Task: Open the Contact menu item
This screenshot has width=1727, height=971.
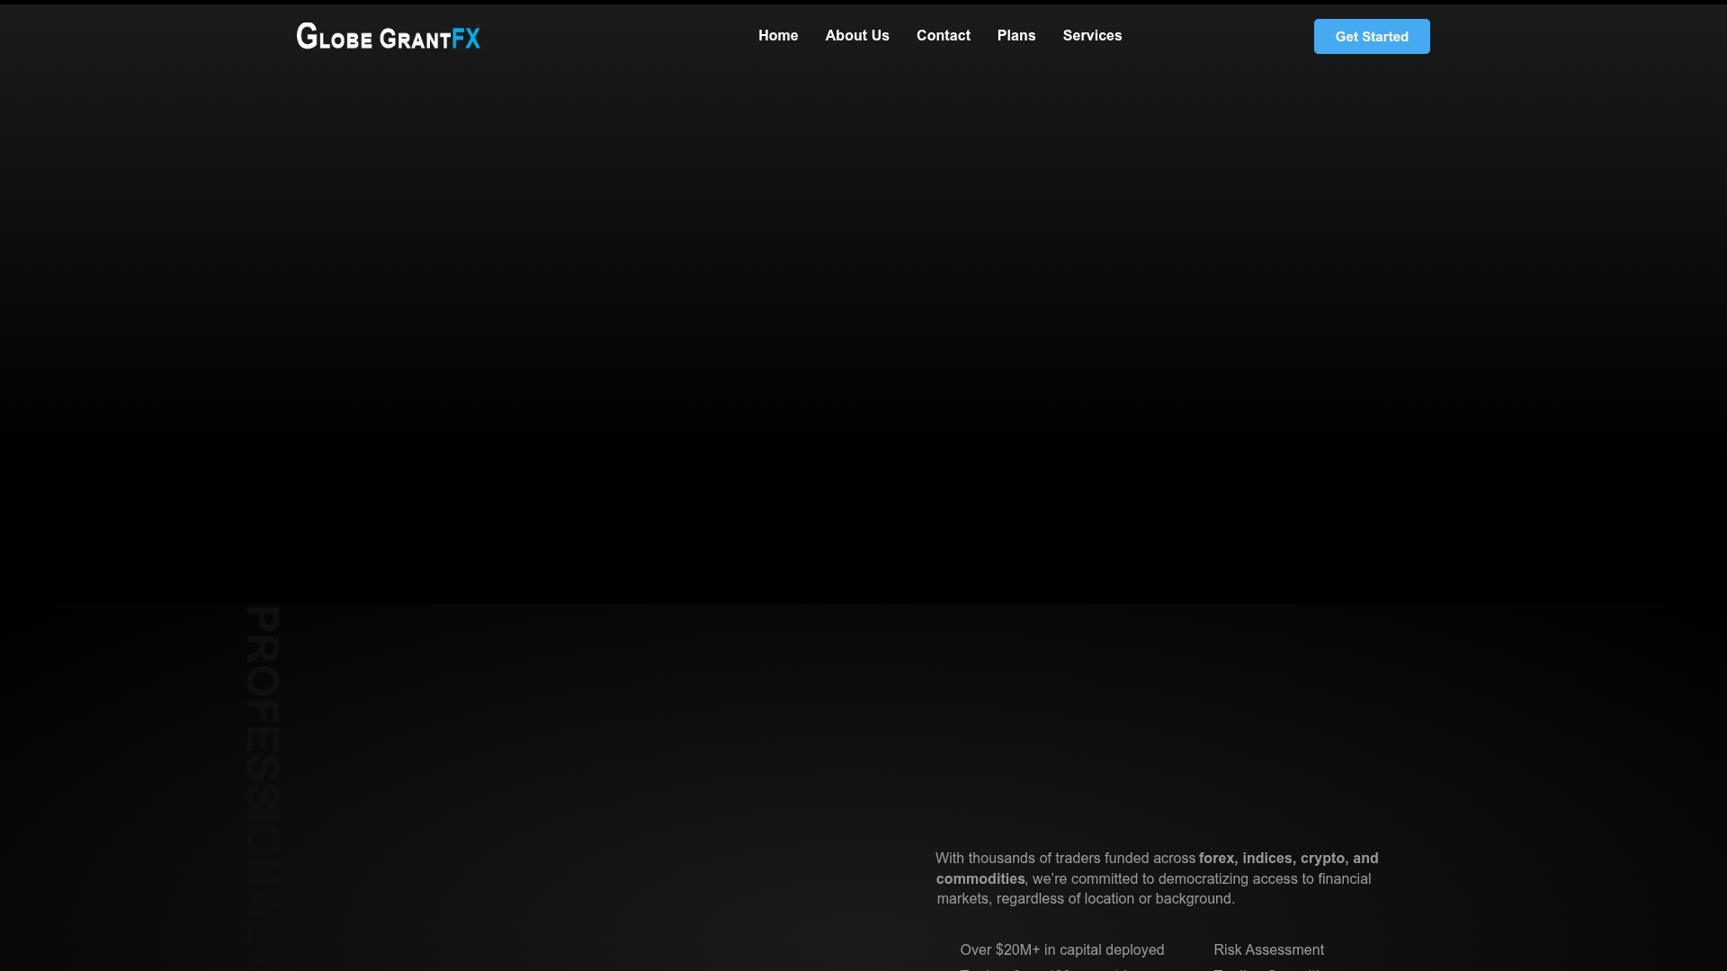Action: (943, 36)
